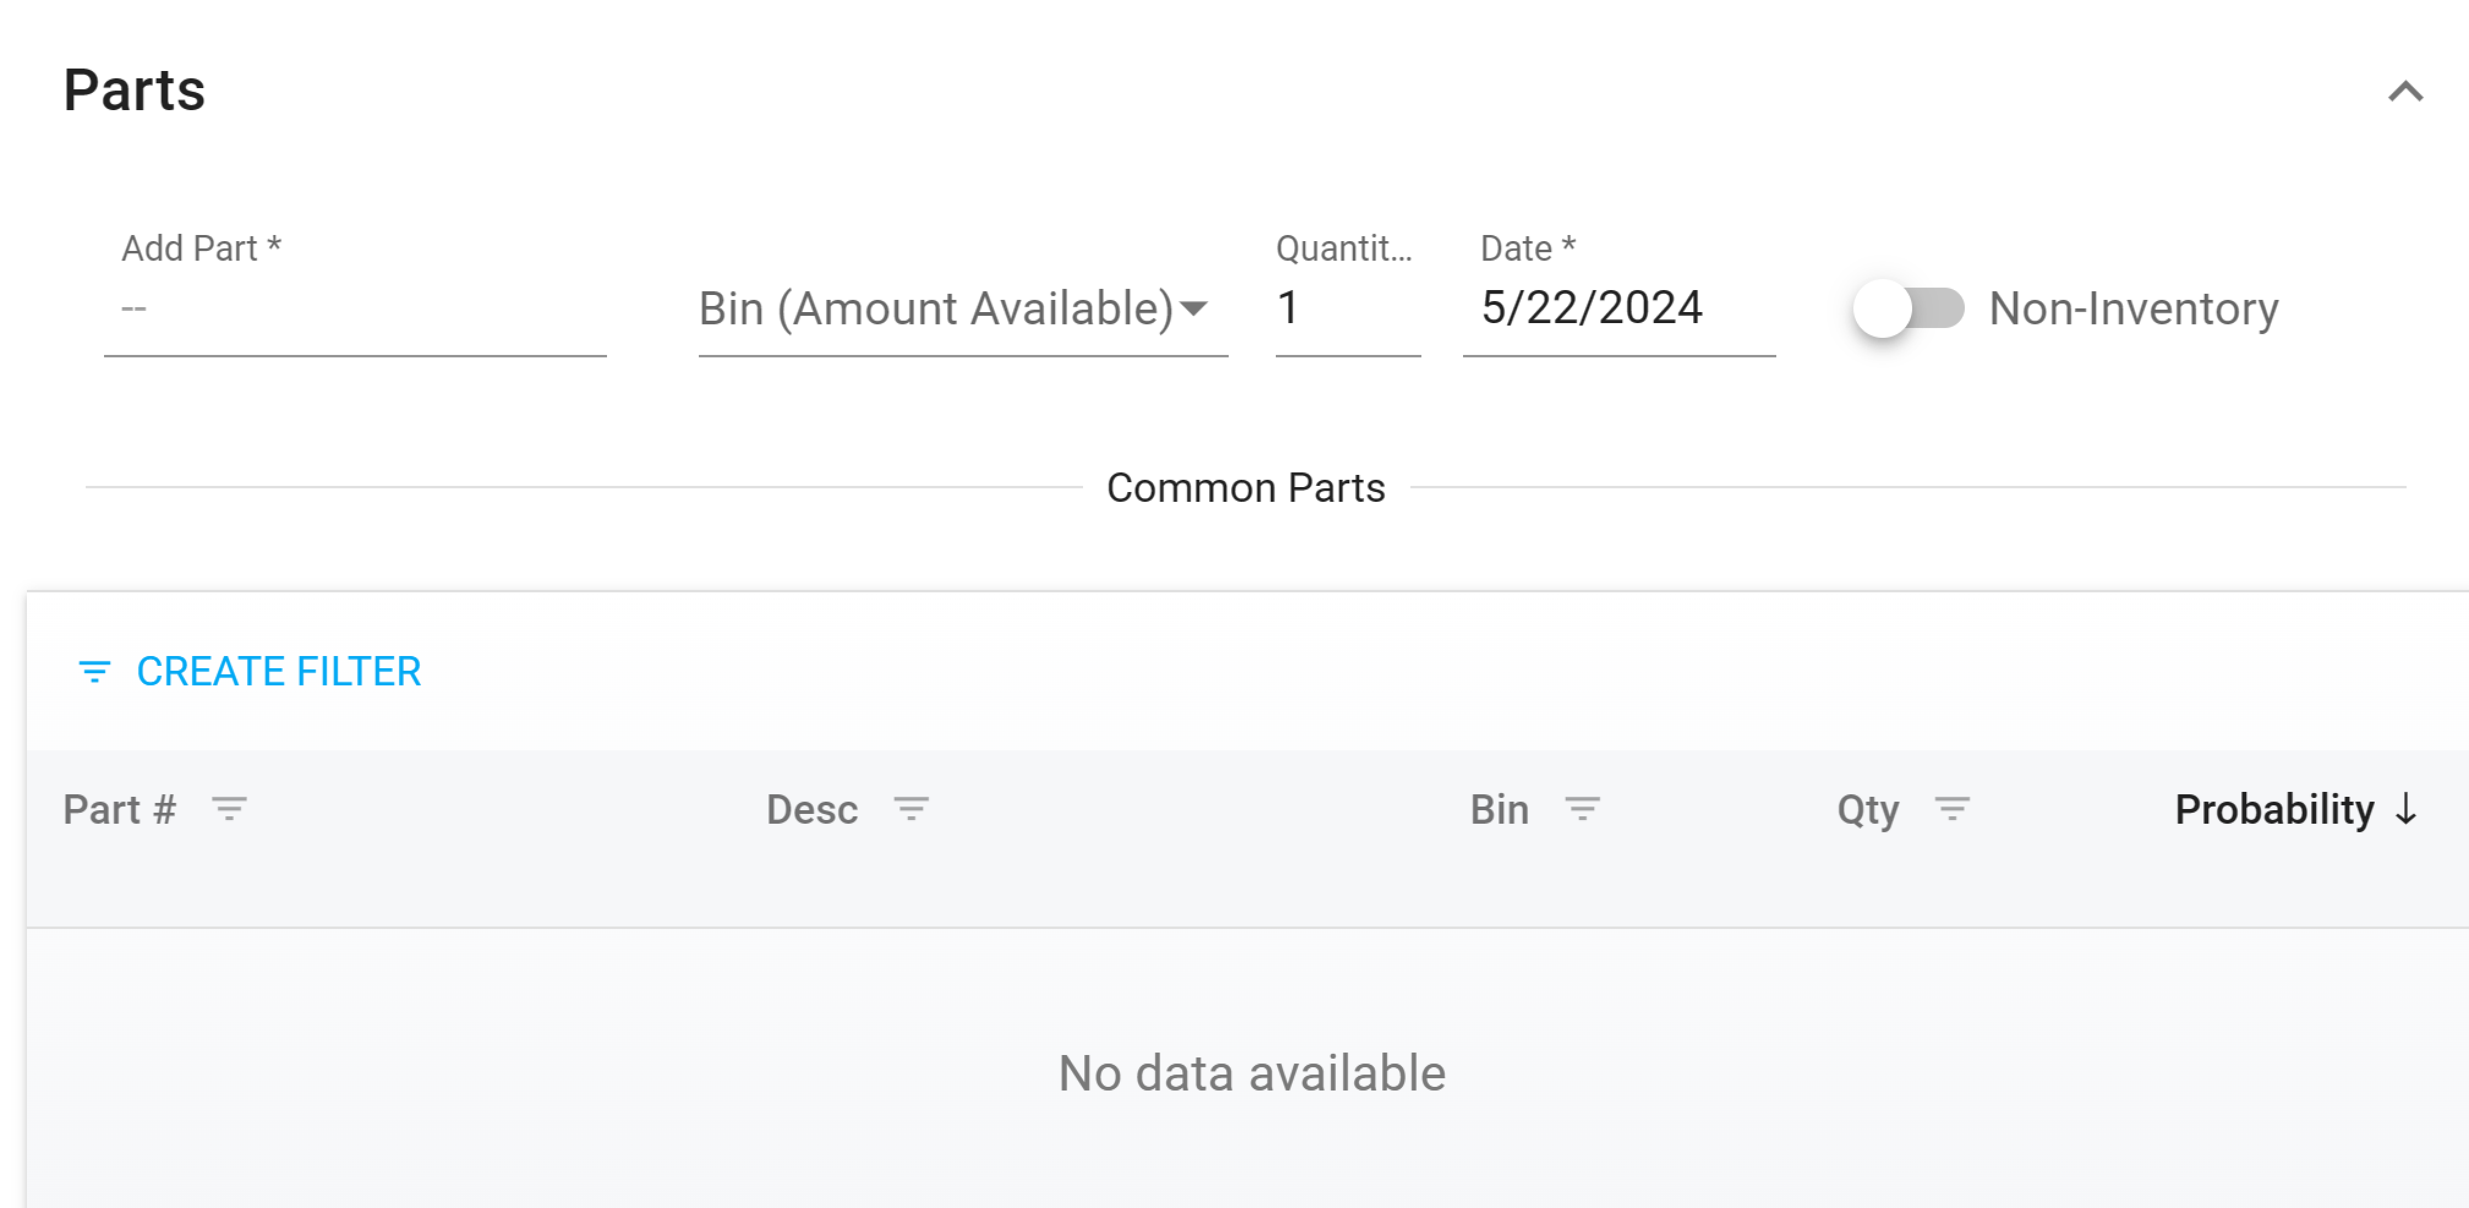The height and width of the screenshot is (1208, 2469).
Task: Click the Add Part input field
Action: coord(355,310)
